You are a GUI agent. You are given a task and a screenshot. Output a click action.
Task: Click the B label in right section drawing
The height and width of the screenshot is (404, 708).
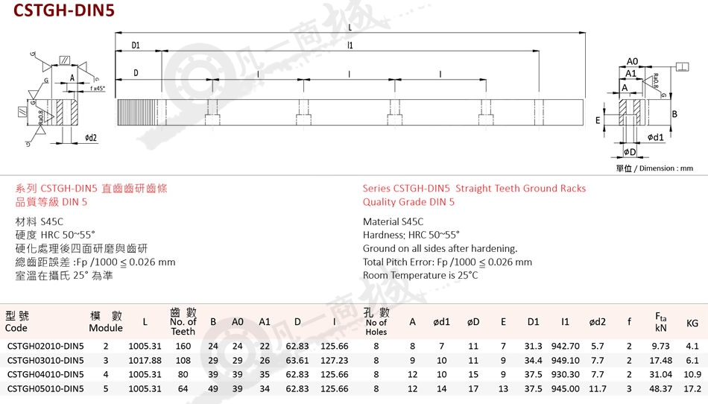coord(674,114)
